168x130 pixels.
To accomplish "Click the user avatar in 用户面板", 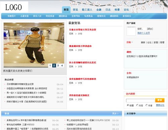I will (x=131, y=31).
